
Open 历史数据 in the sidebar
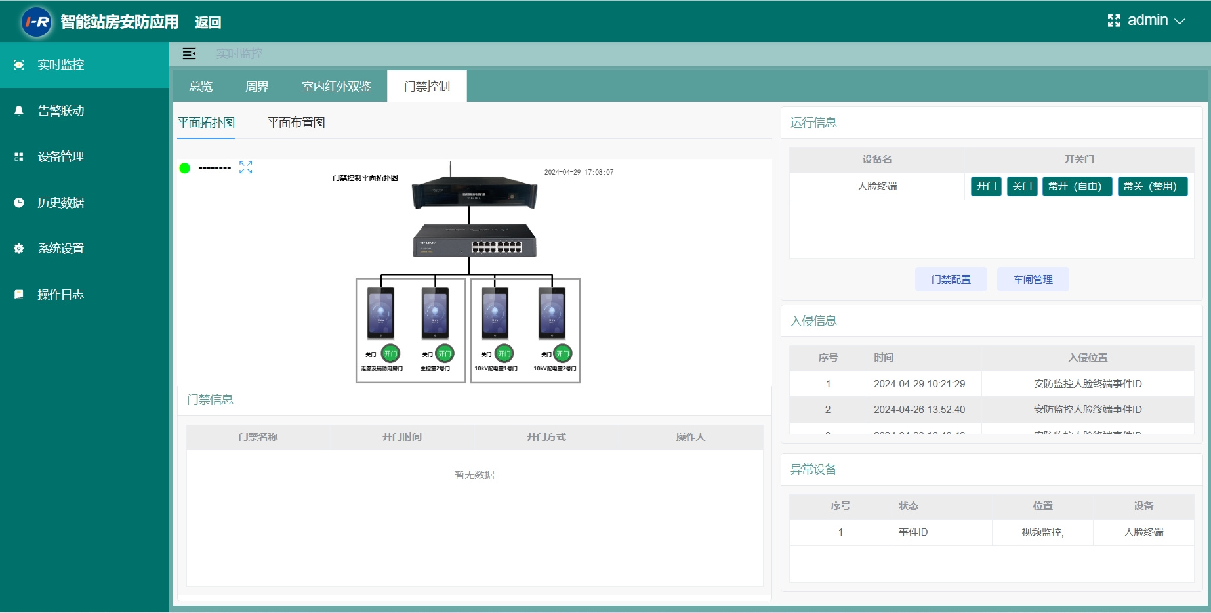[85, 203]
